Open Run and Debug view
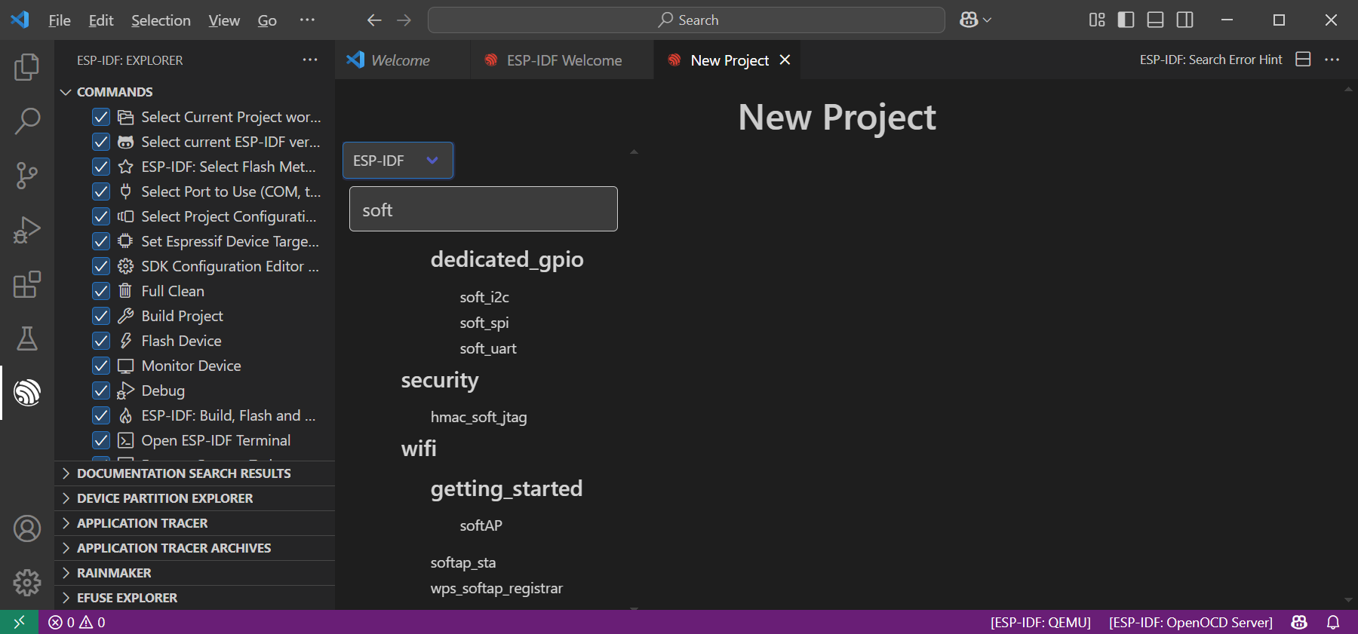The image size is (1358, 634). coord(27,230)
